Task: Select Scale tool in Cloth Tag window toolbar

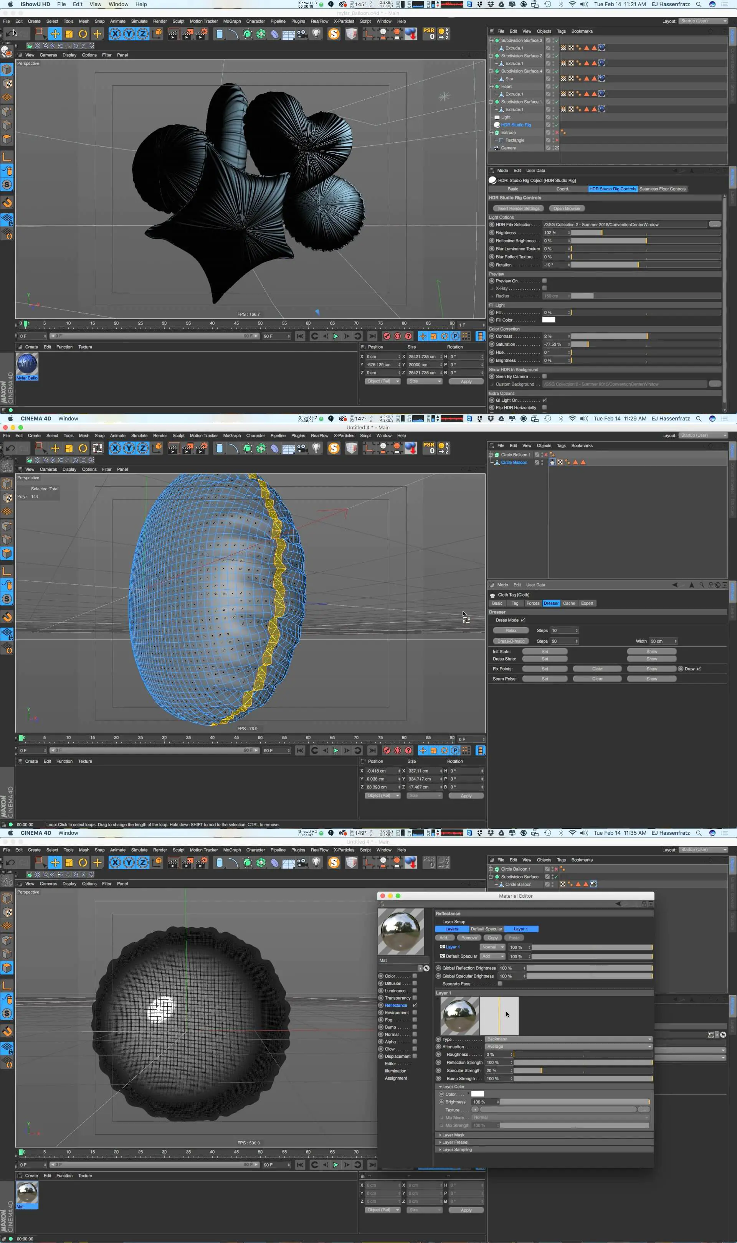Action: [69, 448]
